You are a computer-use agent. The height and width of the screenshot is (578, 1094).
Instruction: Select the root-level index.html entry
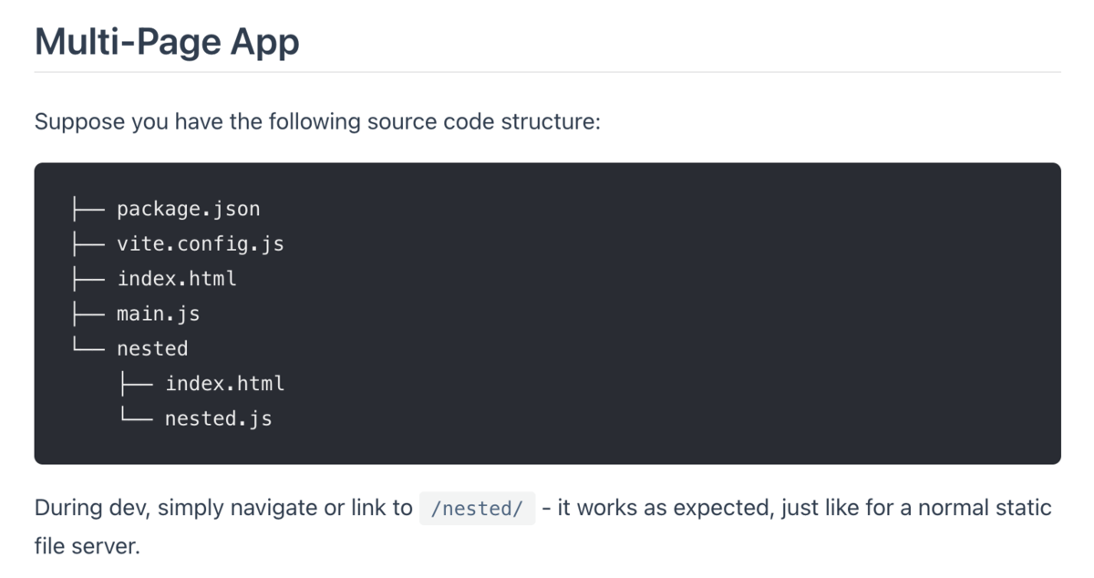[177, 278]
